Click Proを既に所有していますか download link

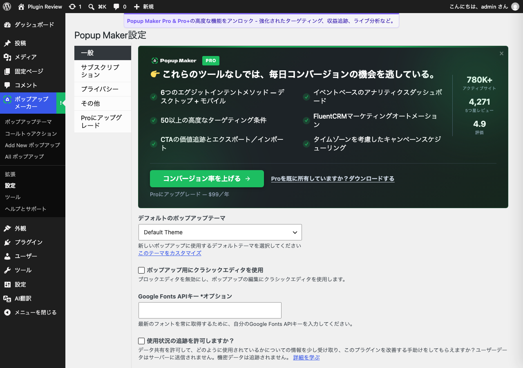[x=333, y=179]
